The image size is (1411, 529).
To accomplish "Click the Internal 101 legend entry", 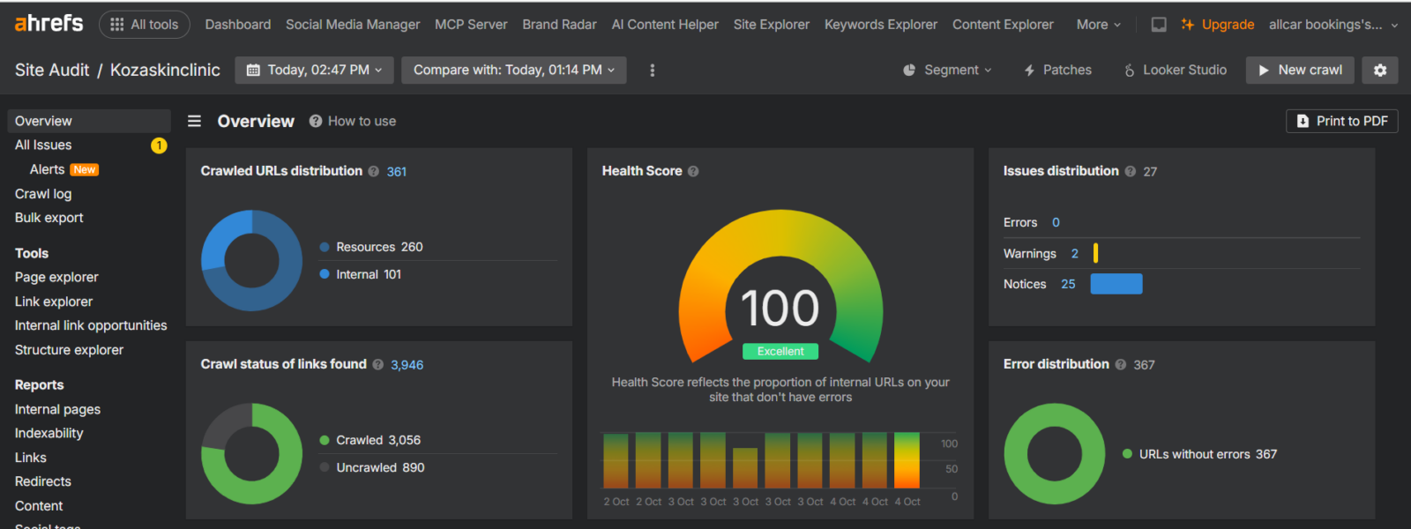I will (x=360, y=274).
